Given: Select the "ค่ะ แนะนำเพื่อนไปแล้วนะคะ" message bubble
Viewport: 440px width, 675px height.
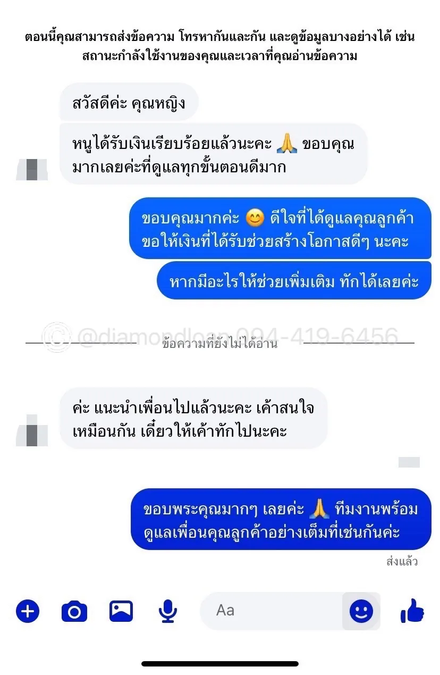Looking at the screenshot, I should [x=193, y=418].
